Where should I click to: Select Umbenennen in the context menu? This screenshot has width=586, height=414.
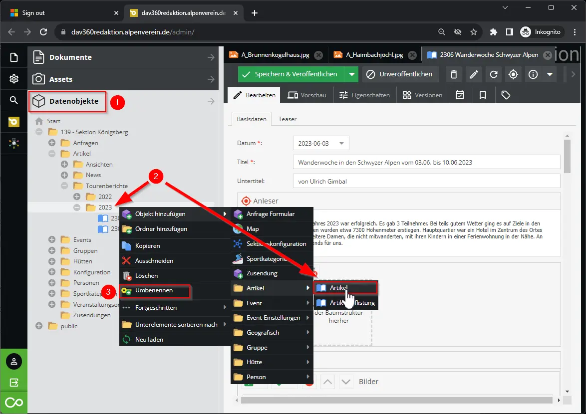coord(154,291)
